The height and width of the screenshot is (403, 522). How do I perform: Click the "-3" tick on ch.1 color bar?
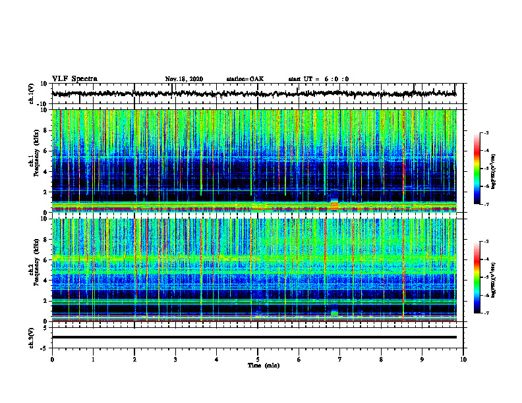486,132
